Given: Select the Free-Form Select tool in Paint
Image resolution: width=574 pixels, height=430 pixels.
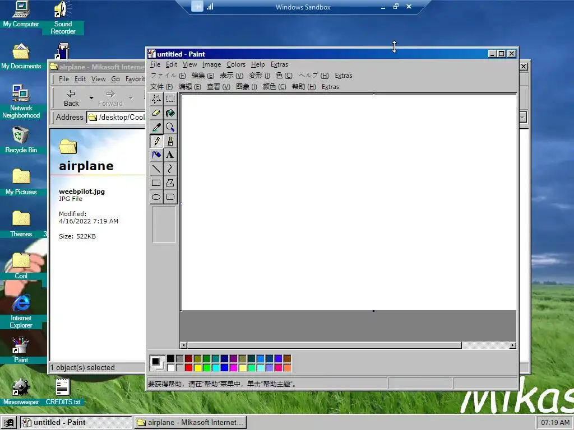Looking at the screenshot, I should pyautogui.click(x=156, y=99).
